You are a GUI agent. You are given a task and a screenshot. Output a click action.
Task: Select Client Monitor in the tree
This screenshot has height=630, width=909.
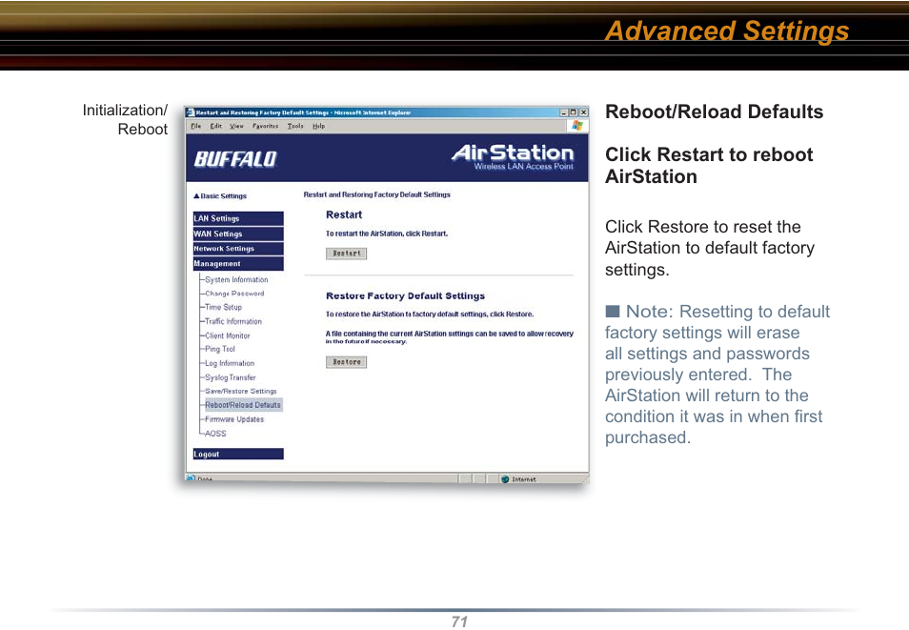tap(228, 335)
